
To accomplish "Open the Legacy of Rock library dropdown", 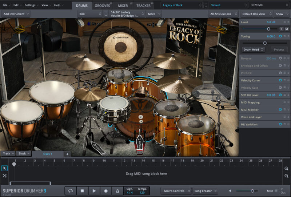I will [x=182, y=5].
